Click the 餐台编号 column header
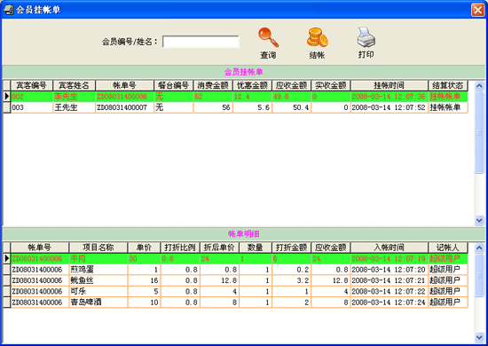 coord(174,85)
